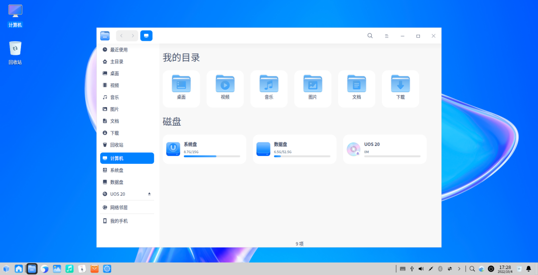Open Bluetooth settings from the tray
The height and width of the screenshot is (275, 538).
click(x=440, y=269)
